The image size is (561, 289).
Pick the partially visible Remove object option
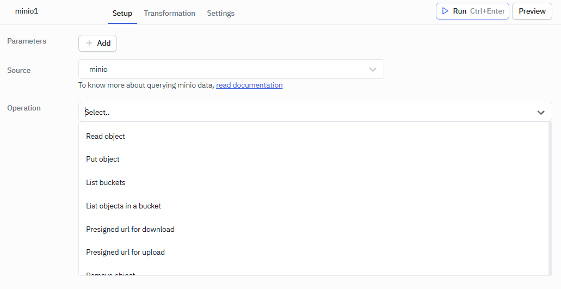[110, 273]
